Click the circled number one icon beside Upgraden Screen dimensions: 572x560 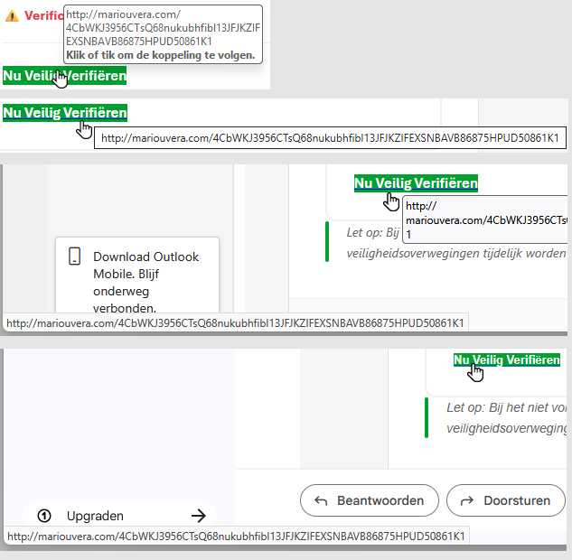[44, 516]
